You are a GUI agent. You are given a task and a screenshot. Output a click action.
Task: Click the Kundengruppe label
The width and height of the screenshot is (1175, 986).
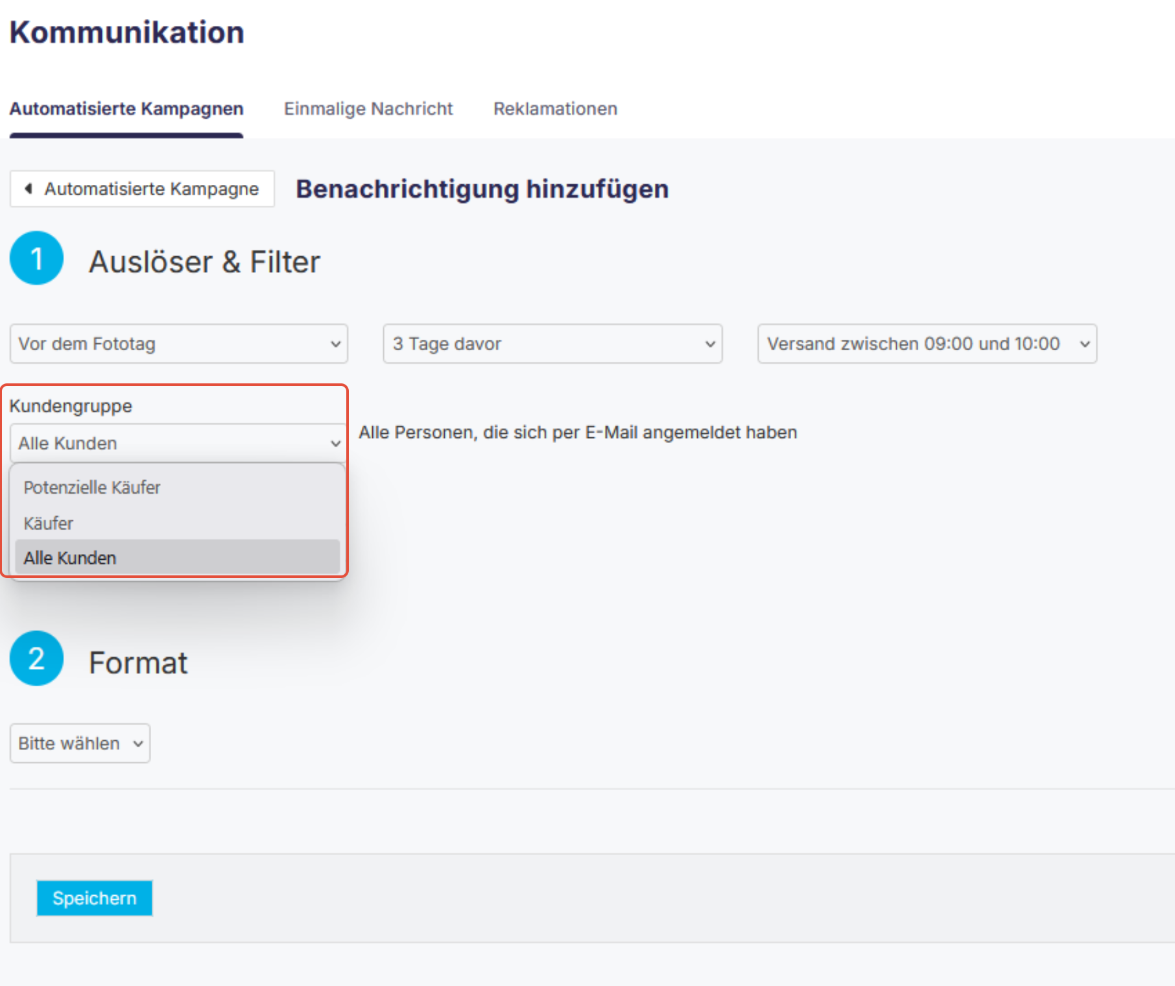pos(71,406)
